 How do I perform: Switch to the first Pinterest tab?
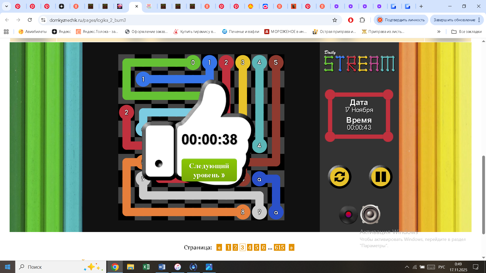click(18, 6)
